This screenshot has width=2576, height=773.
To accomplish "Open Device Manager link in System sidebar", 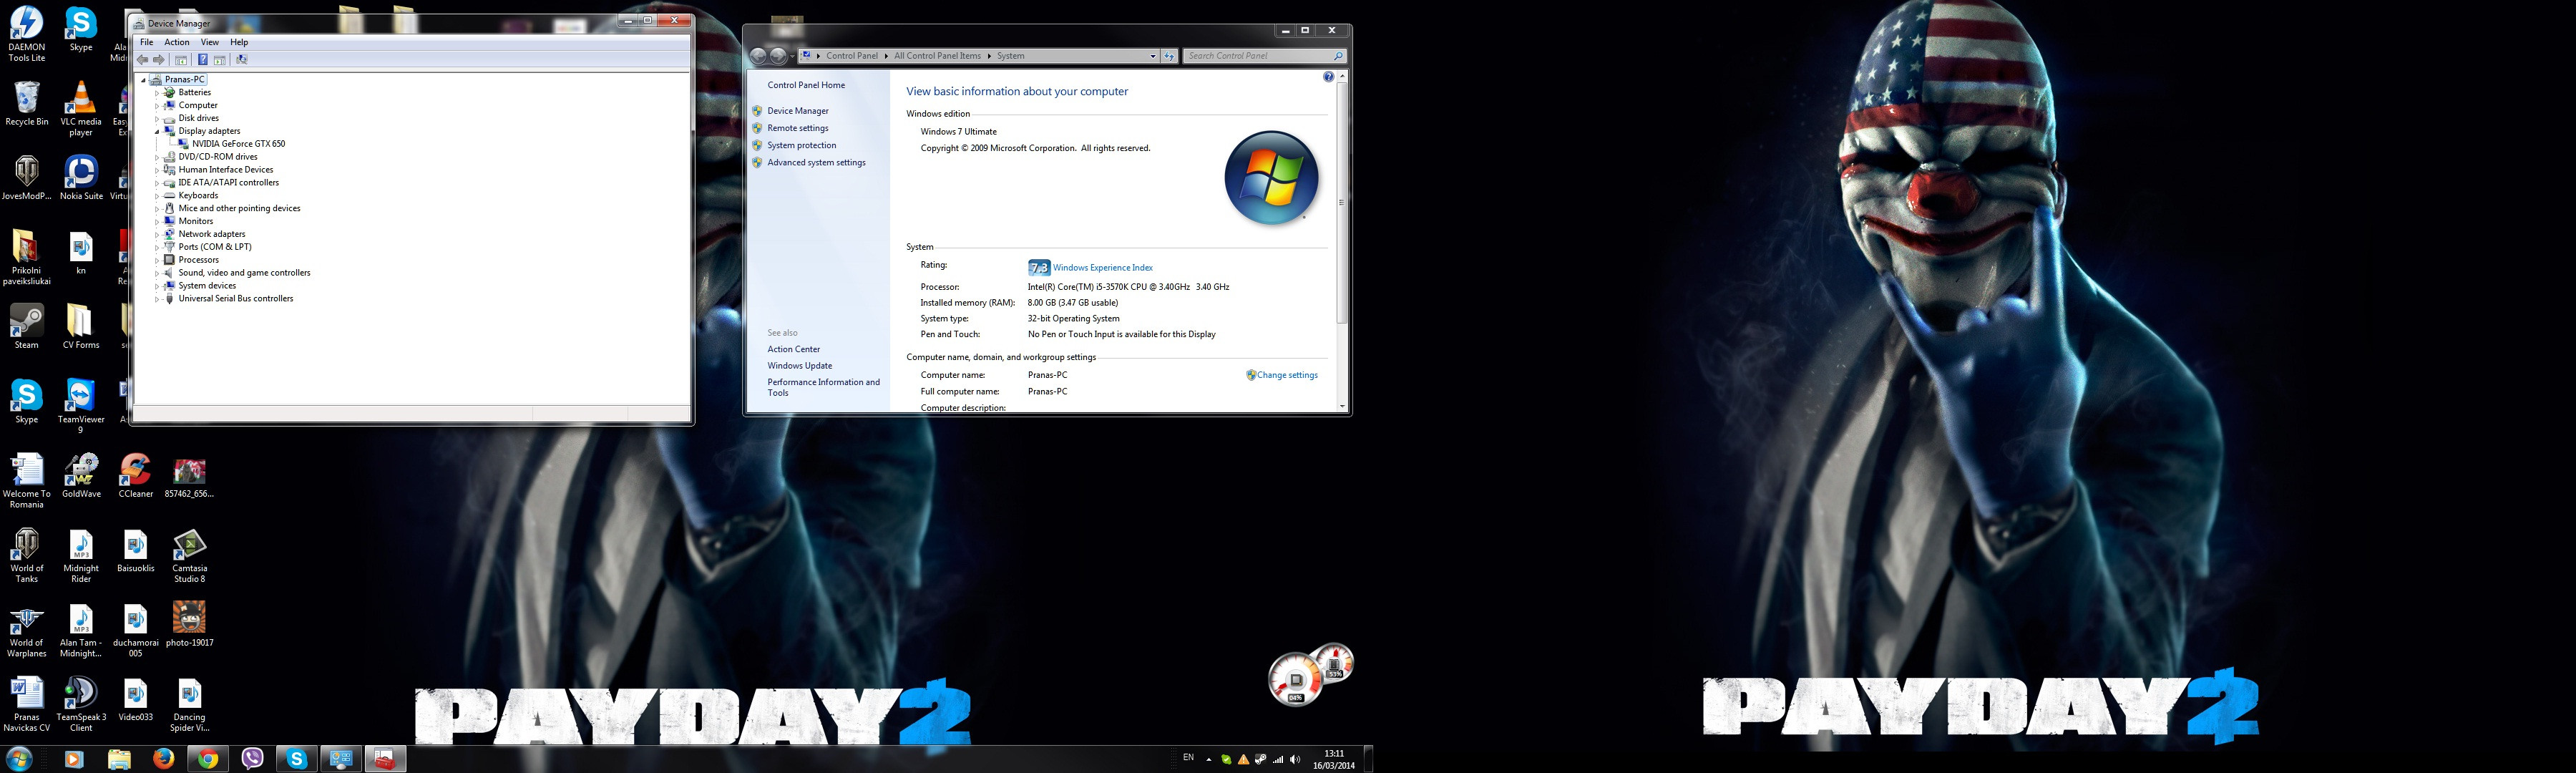I will [798, 111].
